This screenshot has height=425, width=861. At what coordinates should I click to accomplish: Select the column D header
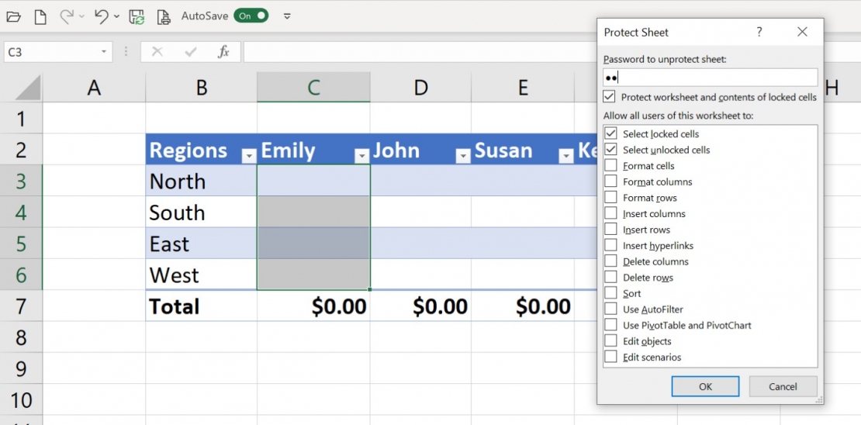point(420,88)
